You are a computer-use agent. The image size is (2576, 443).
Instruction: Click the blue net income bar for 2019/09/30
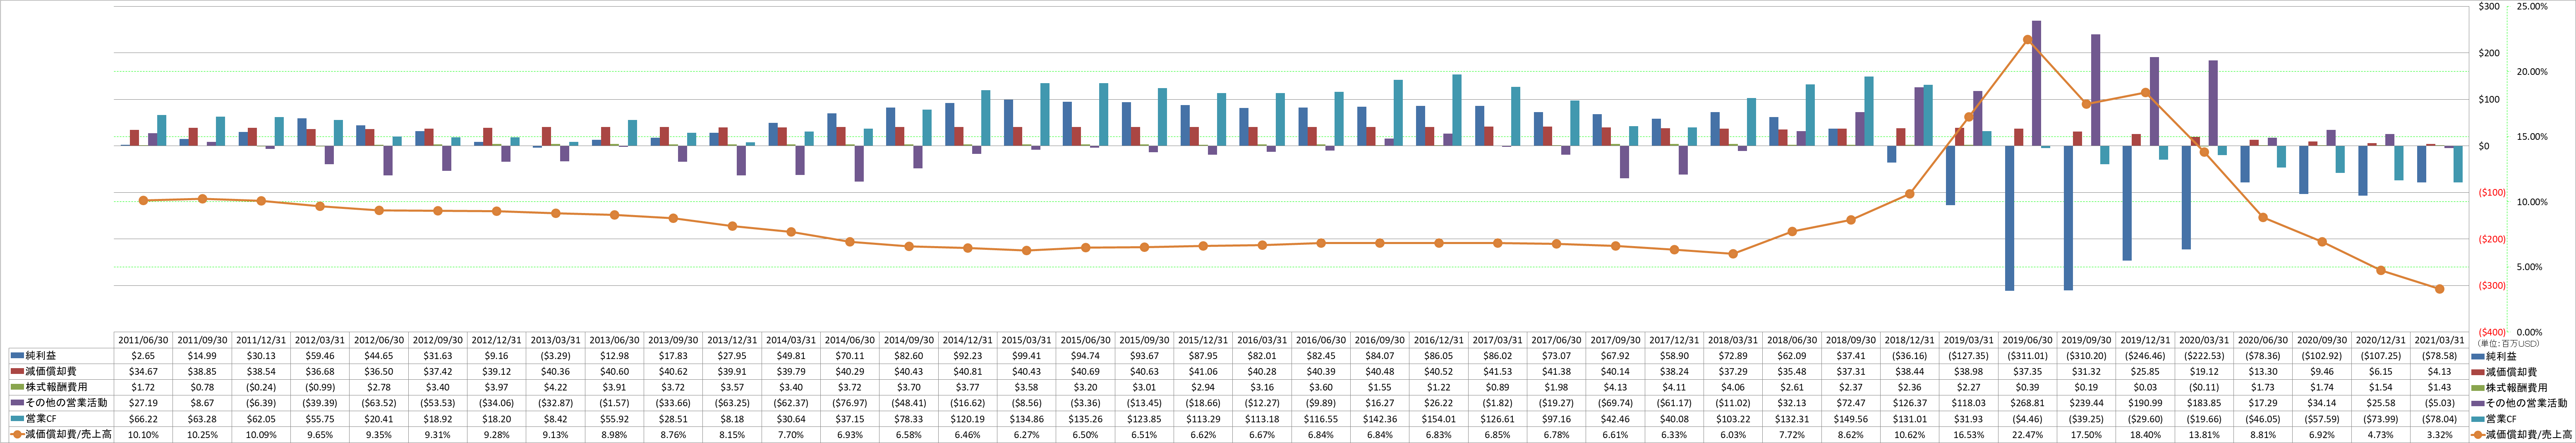pyautogui.click(x=2068, y=218)
